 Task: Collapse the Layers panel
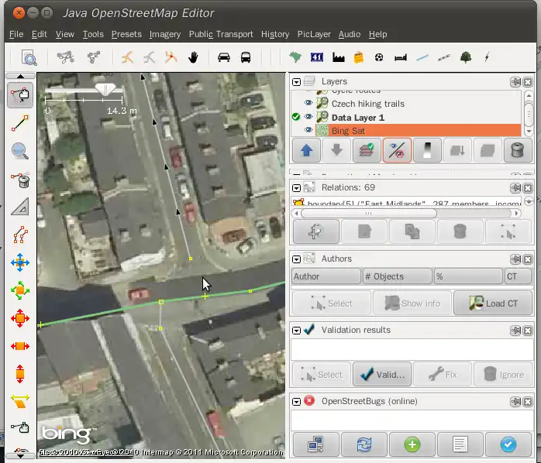click(x=296, y=81)
